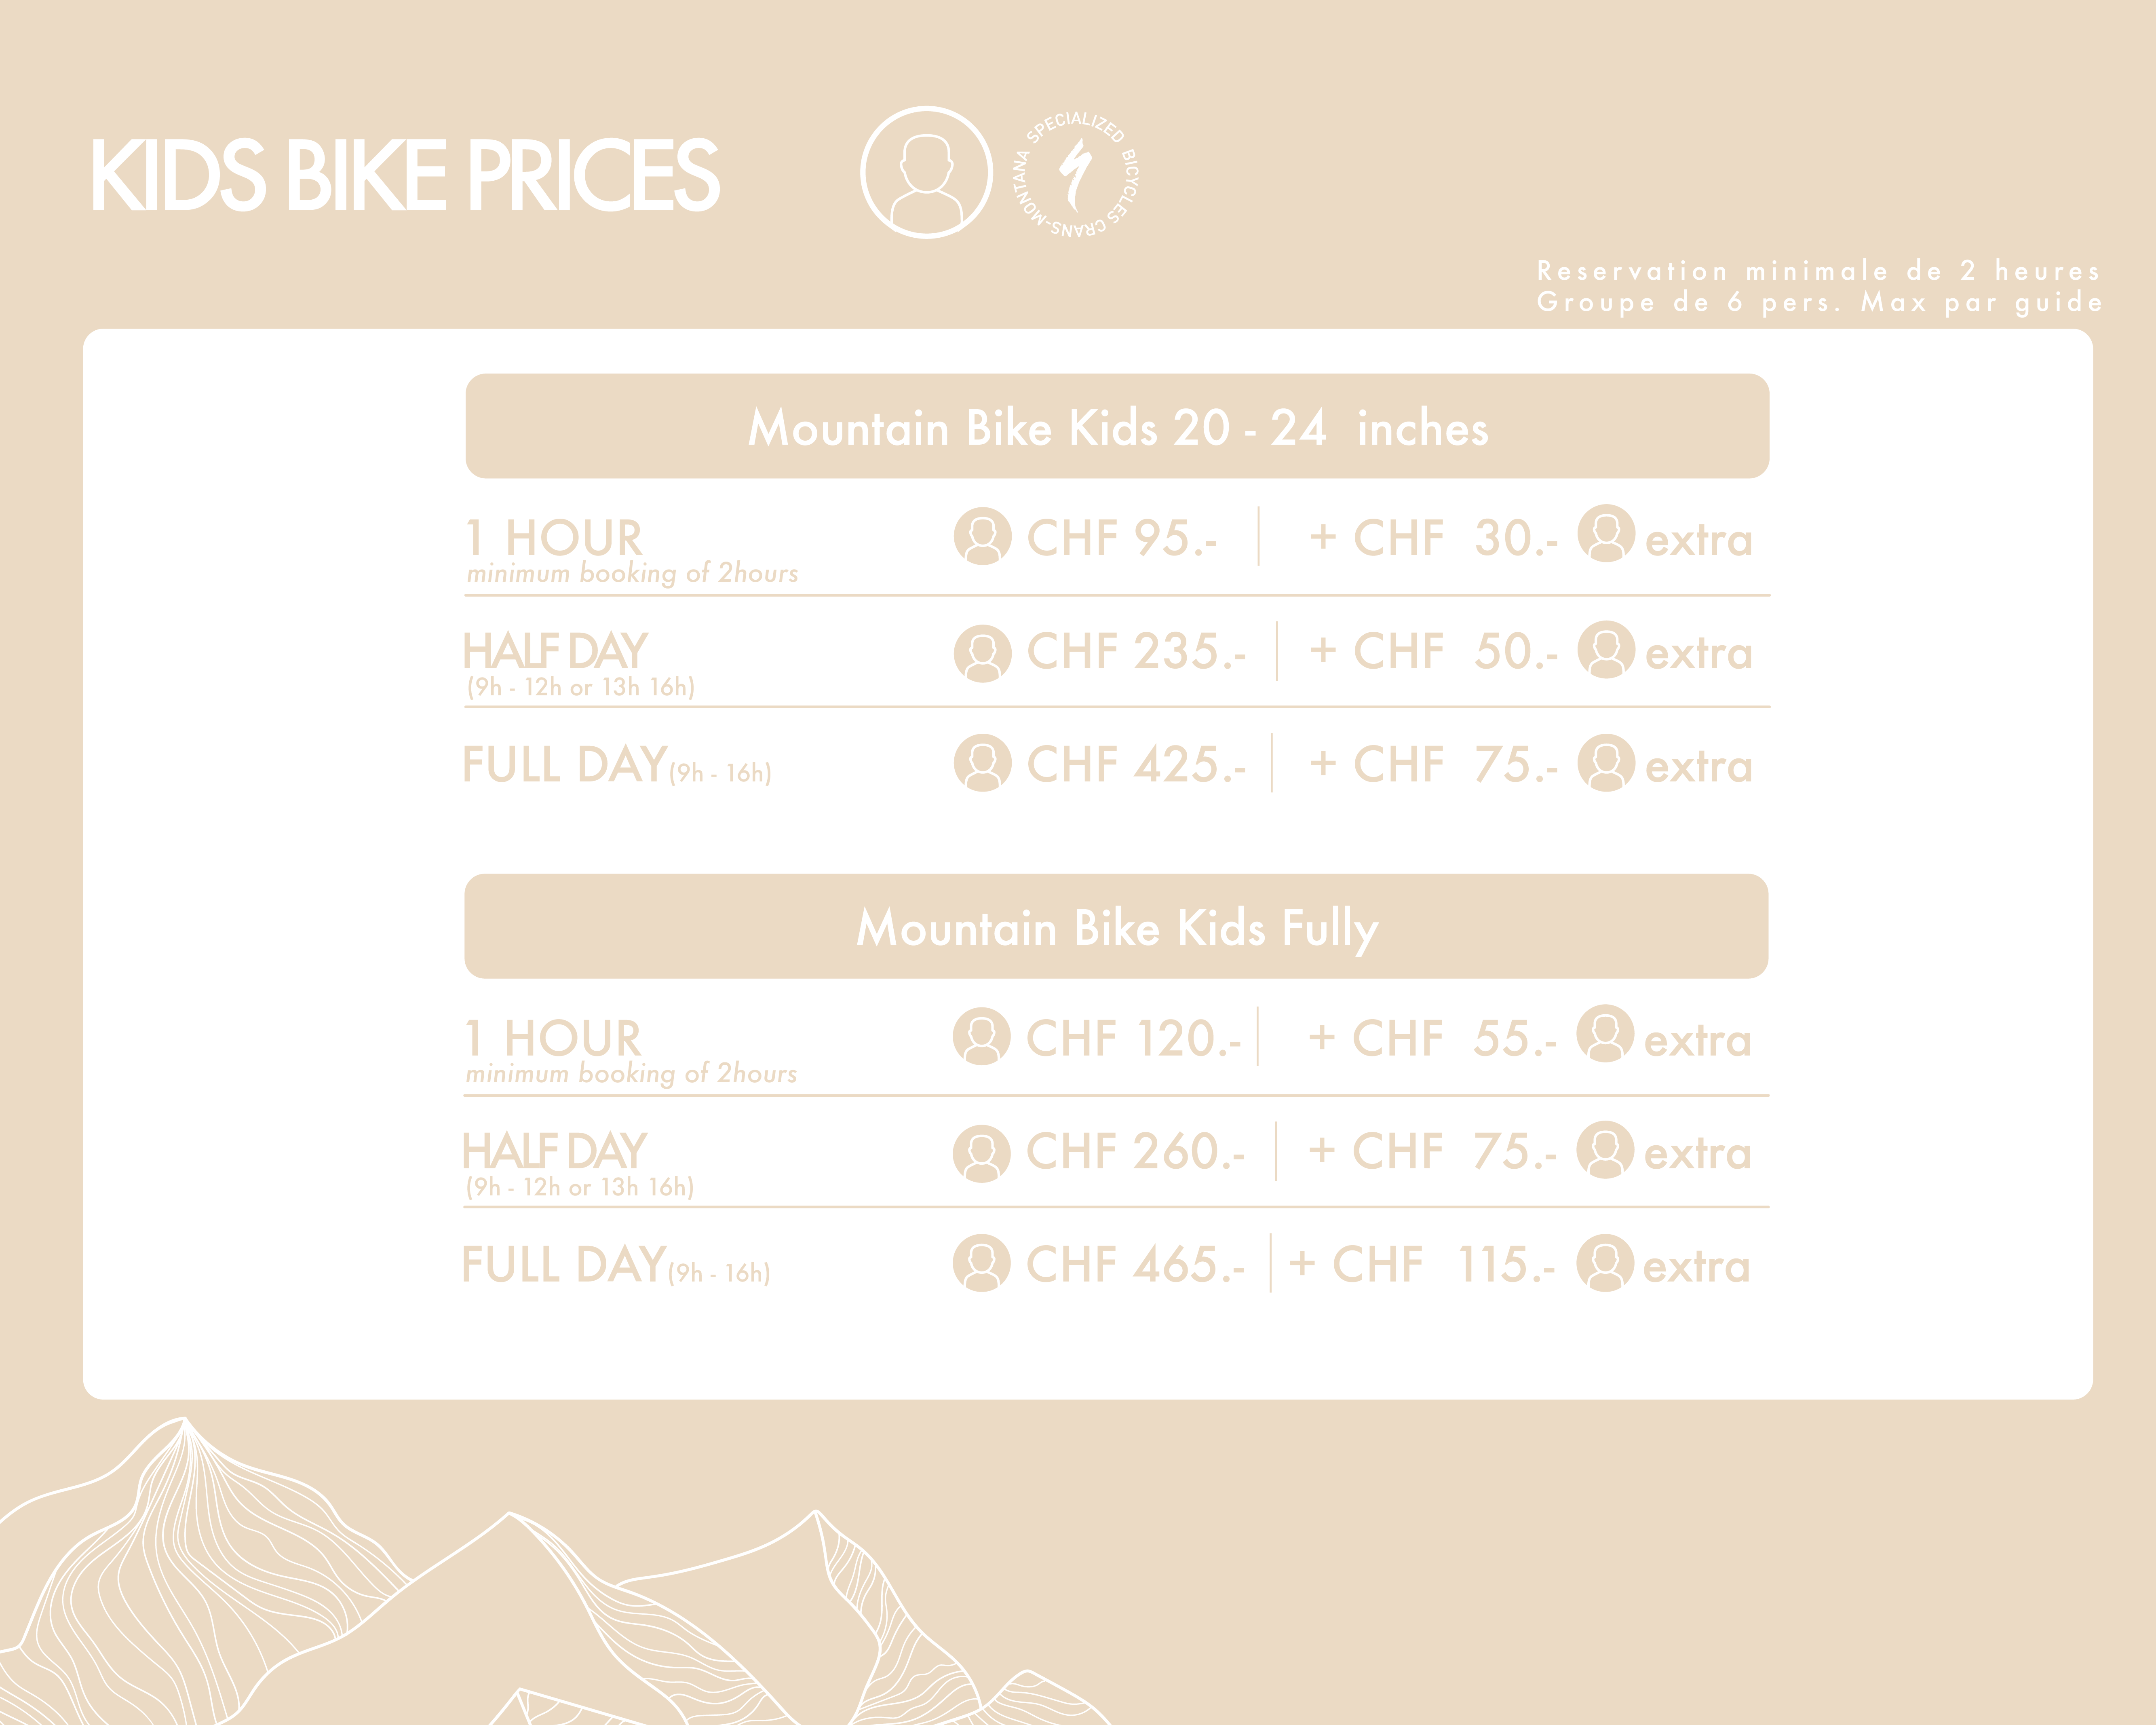Select the person icon before CHF 260.-
The height and width of the screenshot is (1725, 2156).
point(981,1153)
